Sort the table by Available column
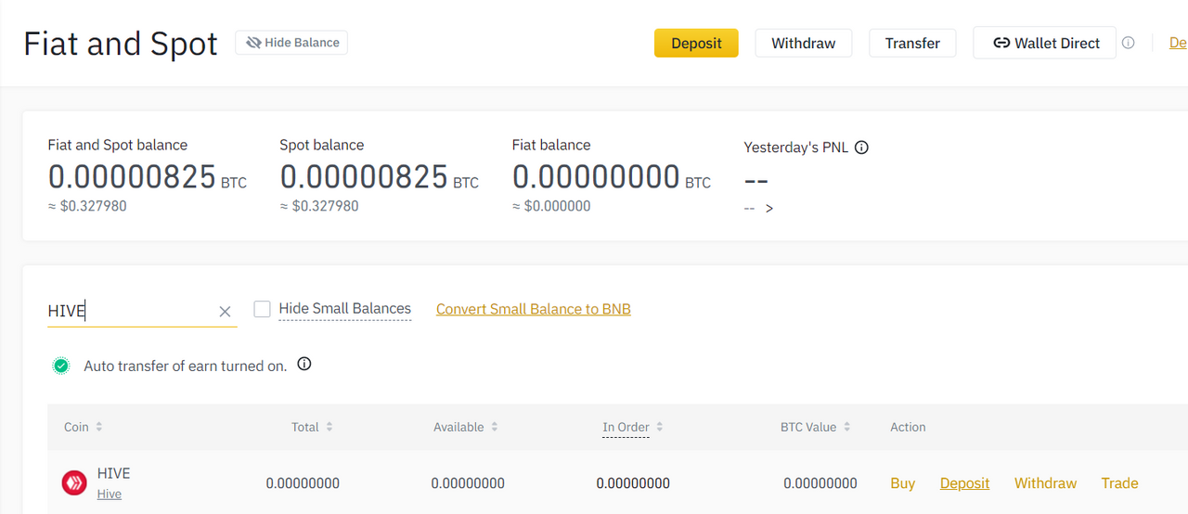Viewport: 1188px width, 514px height. pyautogui.click(x=466, y=427)
